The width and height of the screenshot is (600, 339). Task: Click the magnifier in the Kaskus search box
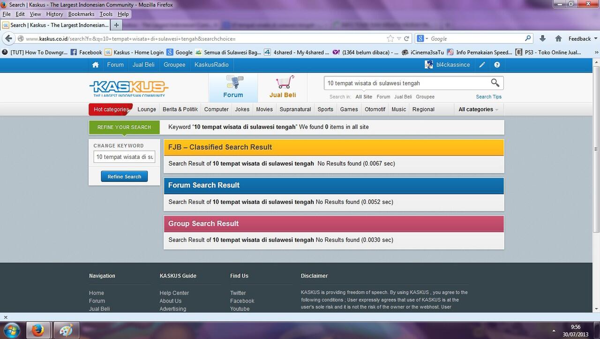[x=495, y=83]
